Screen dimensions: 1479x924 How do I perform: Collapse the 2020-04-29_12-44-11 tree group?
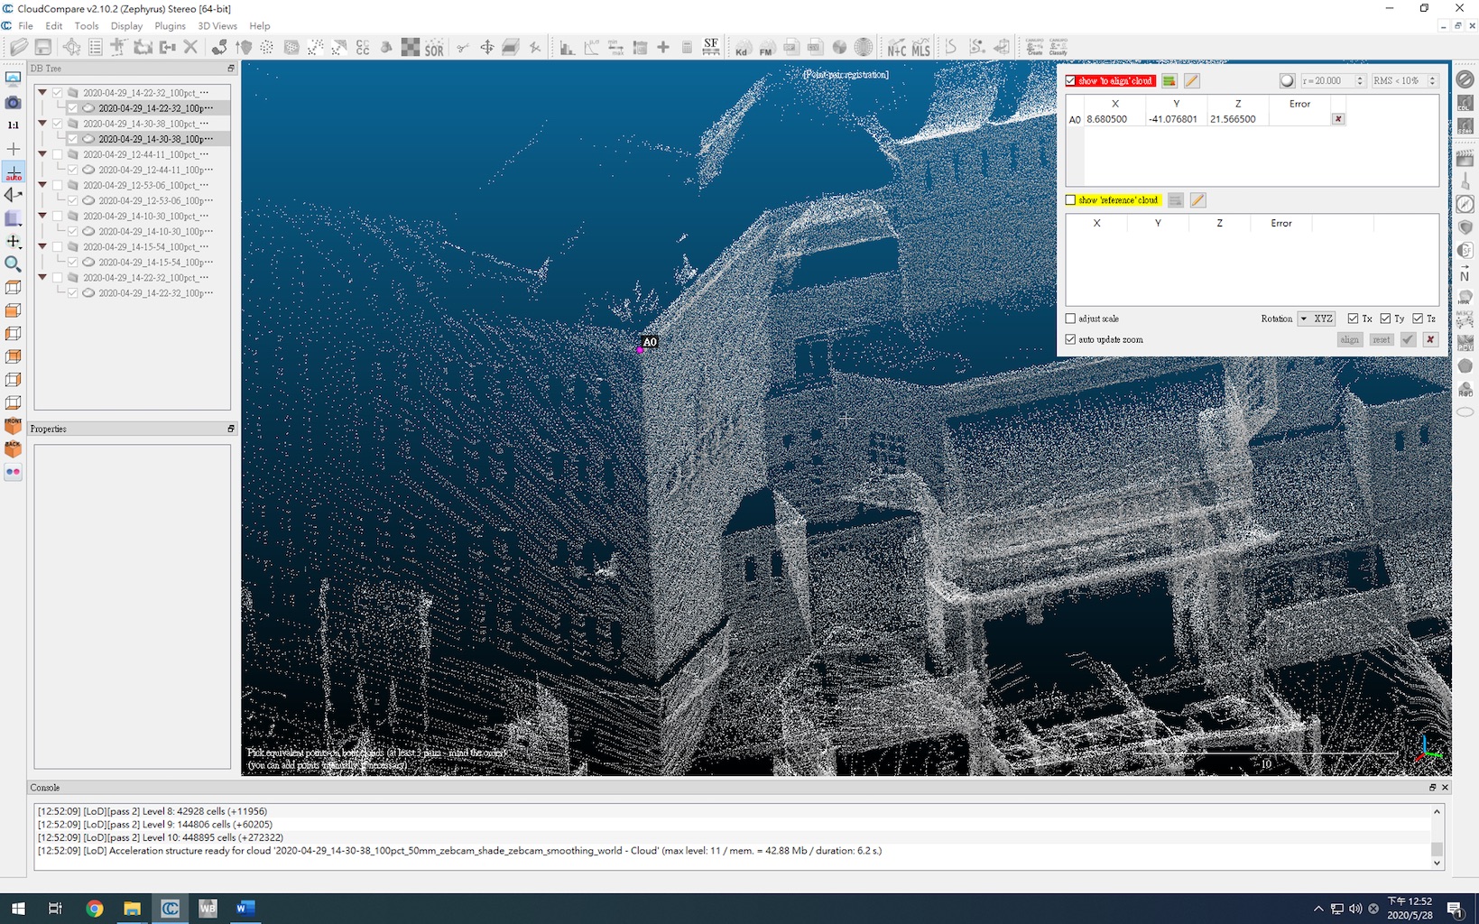pyautogui.click(x=42, y=154)
